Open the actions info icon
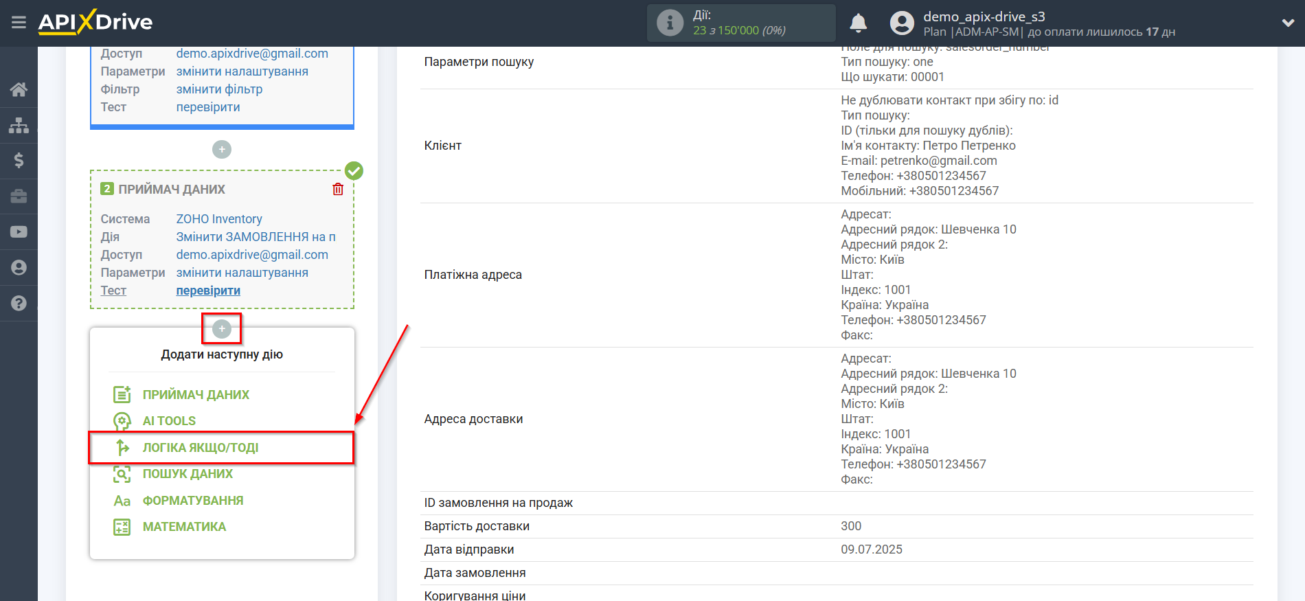1305x601 pixels. click(670, 23)
